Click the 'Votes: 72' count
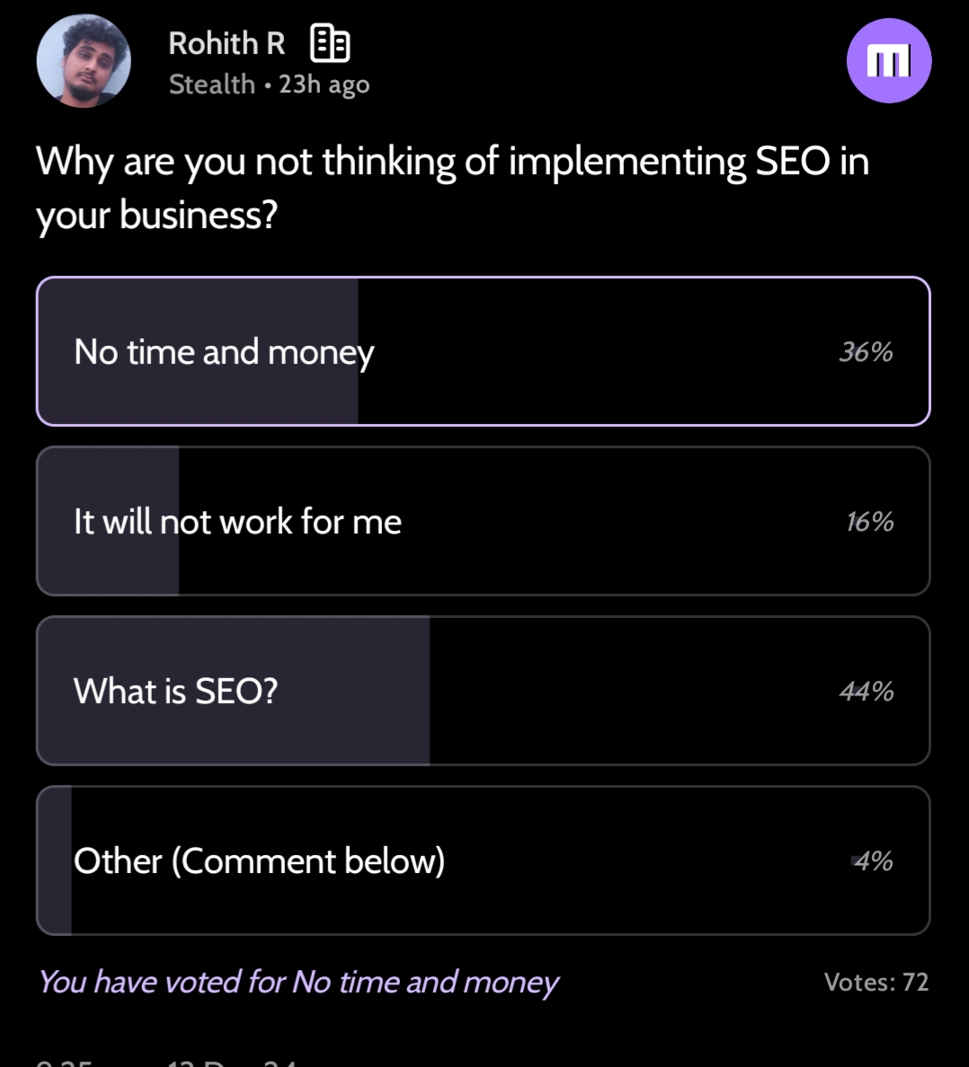Viewport: 969px width, 1067px height. click(876, 982)
